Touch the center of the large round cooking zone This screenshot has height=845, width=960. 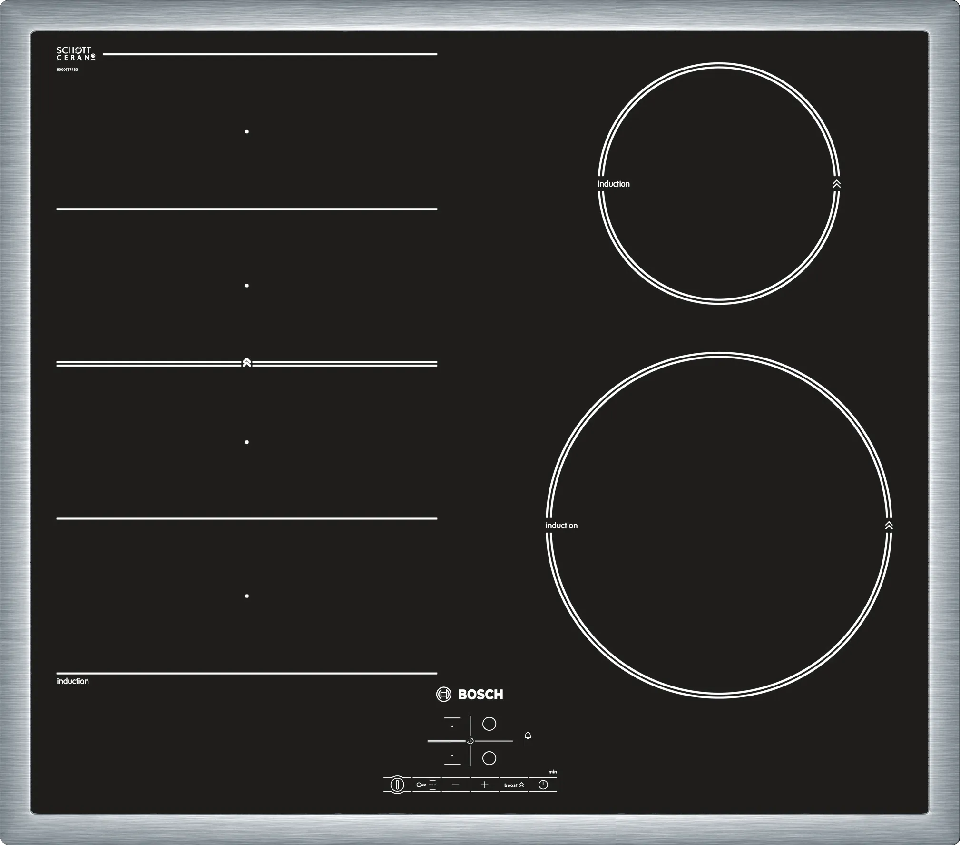pos(719,526)
